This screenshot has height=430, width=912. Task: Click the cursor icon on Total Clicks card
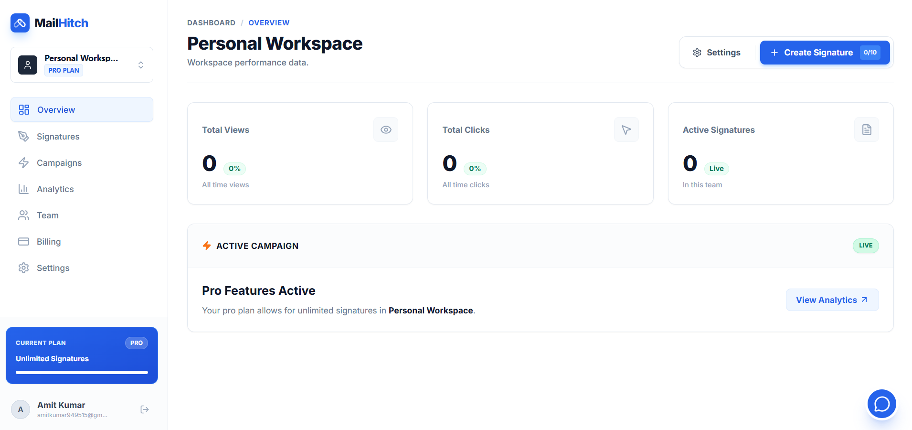[626, 129]
